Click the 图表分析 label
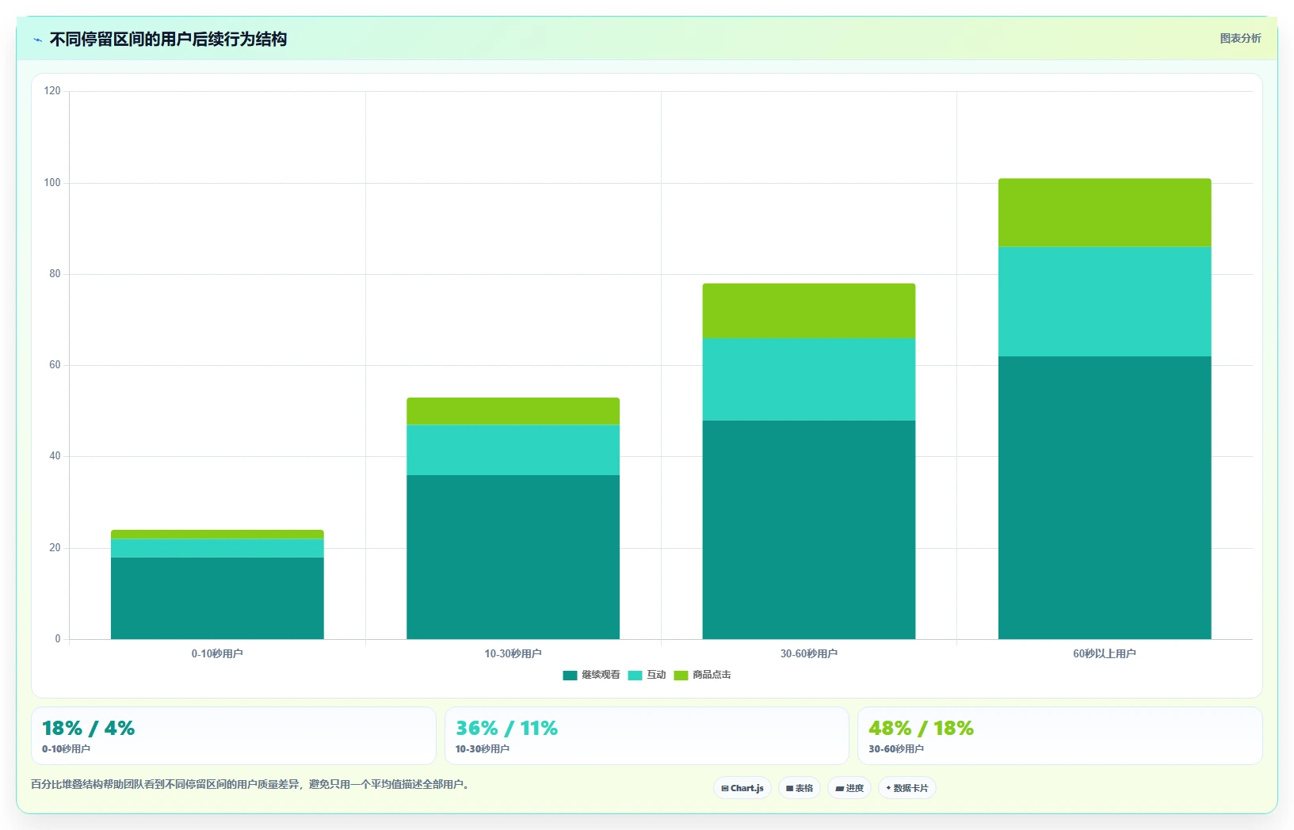This screenshot has height=830, width=1294. tap(1240, 38)
